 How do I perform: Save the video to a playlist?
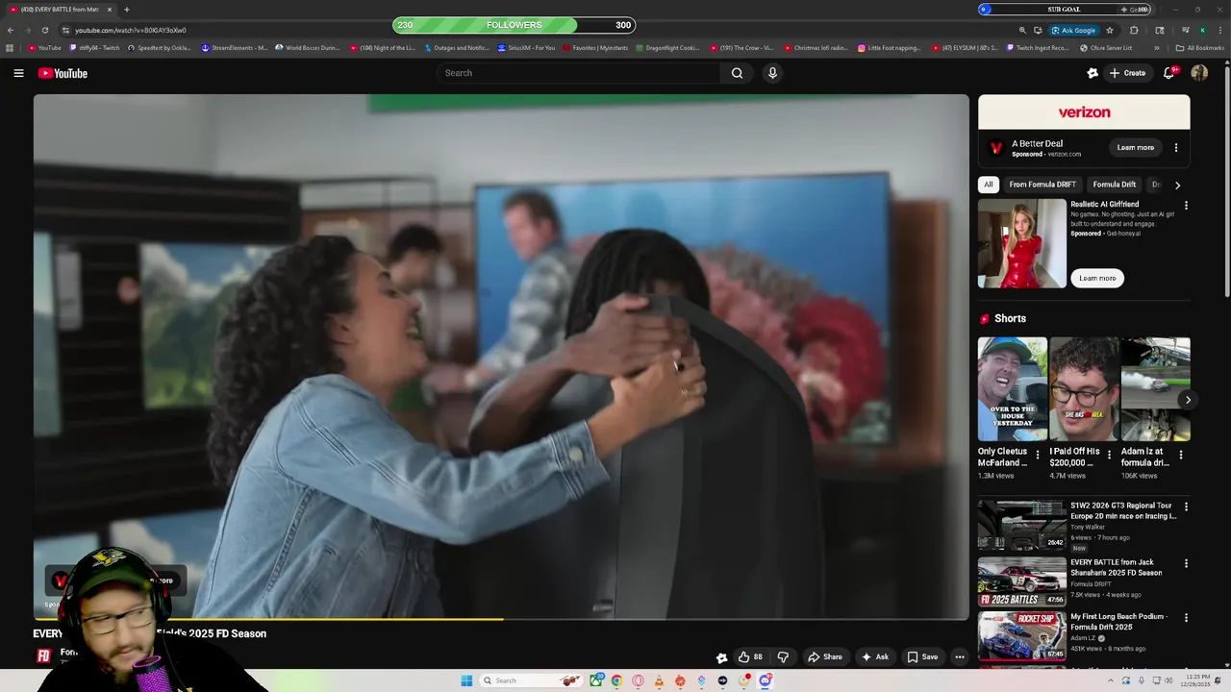[x=922, y=657]
